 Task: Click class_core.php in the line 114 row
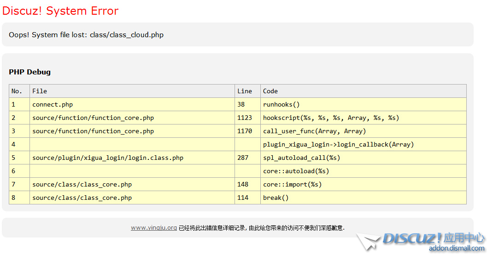[x=132, y=198]
